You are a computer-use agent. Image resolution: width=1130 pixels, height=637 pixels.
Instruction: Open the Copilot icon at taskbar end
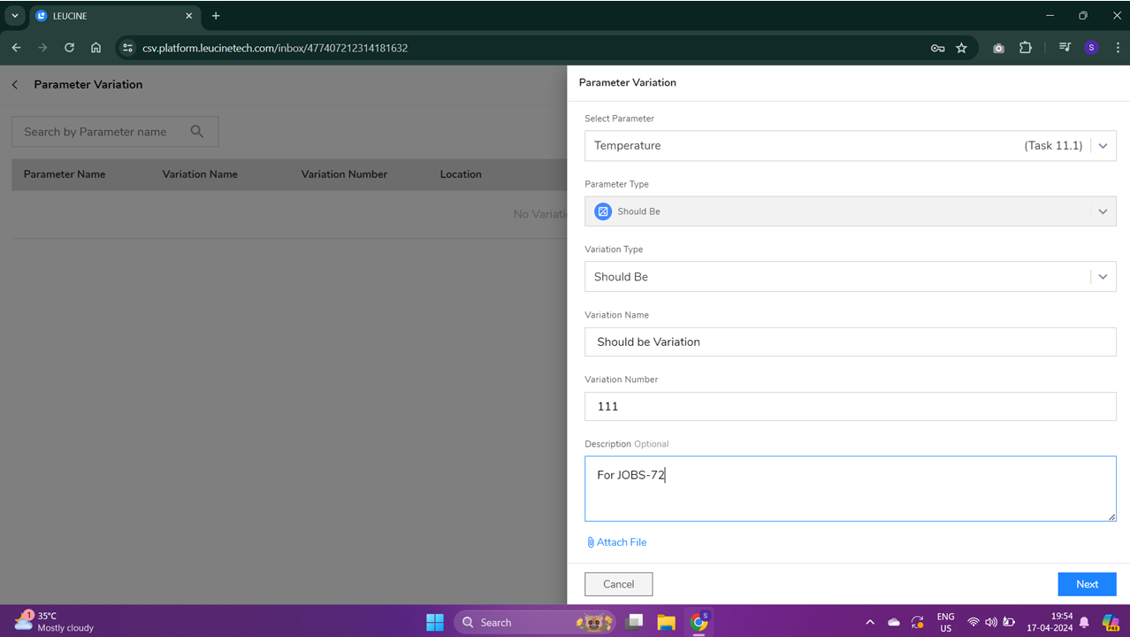[x=1111, y=622]
